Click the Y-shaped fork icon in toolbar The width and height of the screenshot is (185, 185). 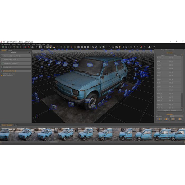[x=145, y=47]
